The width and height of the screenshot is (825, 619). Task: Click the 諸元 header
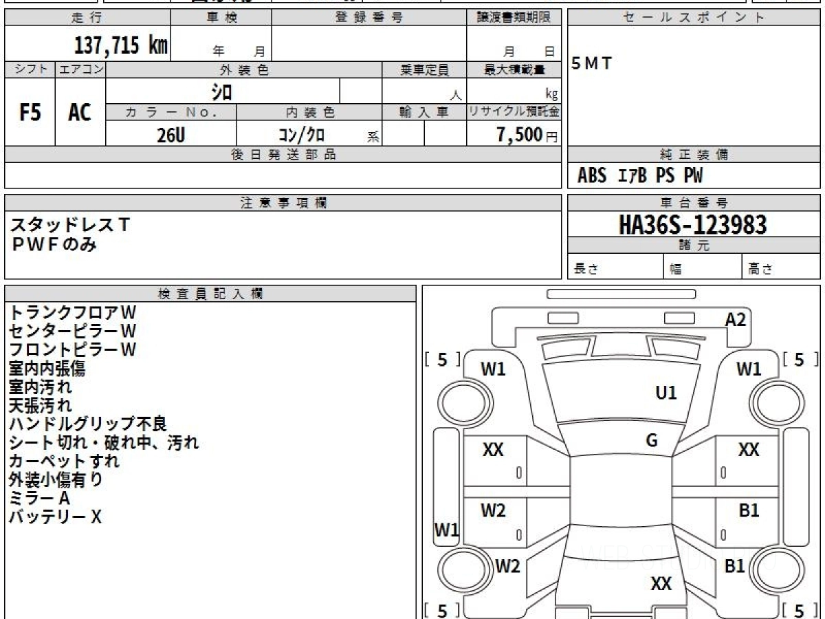coord(694,246)
